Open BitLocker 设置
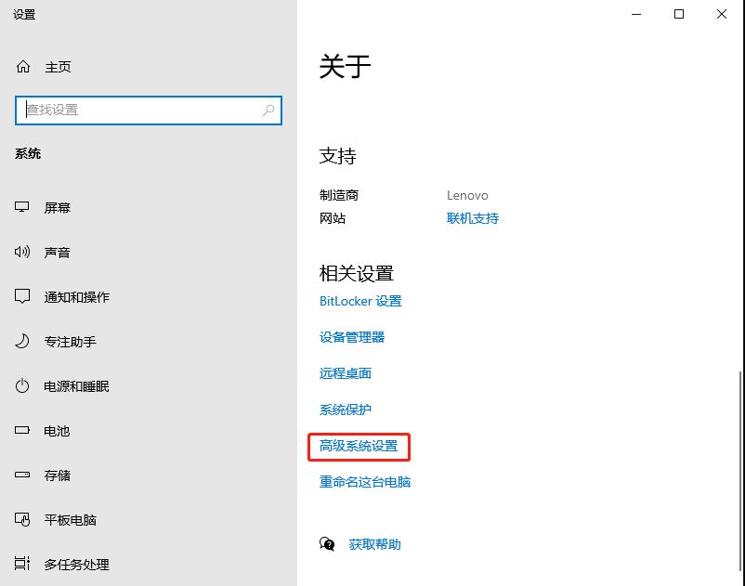The width and height of the screenshot is (745, 586). 360,301
